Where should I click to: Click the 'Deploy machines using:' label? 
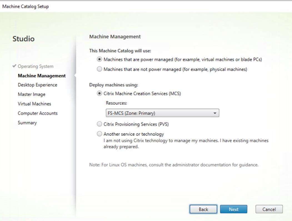(x=114, y=85)
